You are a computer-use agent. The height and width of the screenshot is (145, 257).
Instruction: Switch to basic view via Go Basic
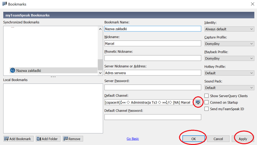pos(133,139)
